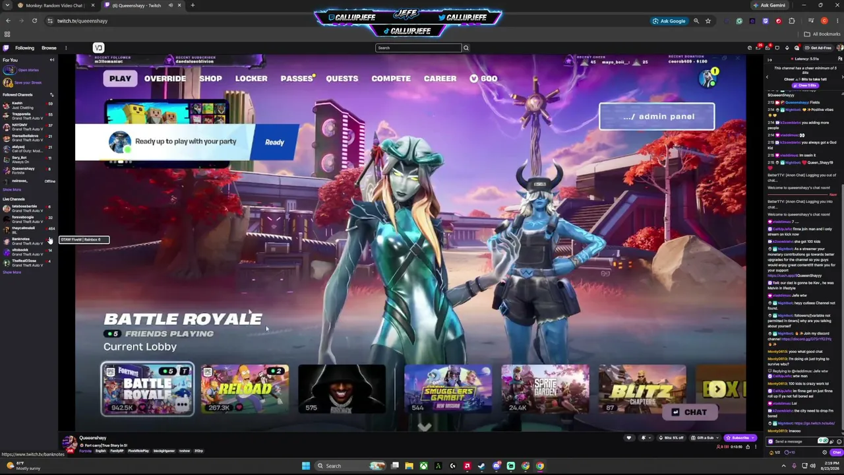Click the Bits 5% off button
The image size is (844, 475).
[x=671, y=438]
